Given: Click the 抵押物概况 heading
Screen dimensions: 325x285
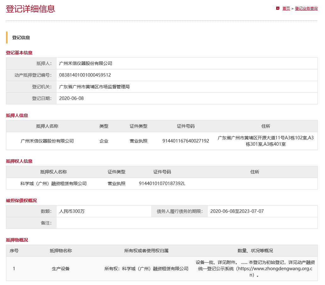Looking at the screenshot, I should click(17, 240).
